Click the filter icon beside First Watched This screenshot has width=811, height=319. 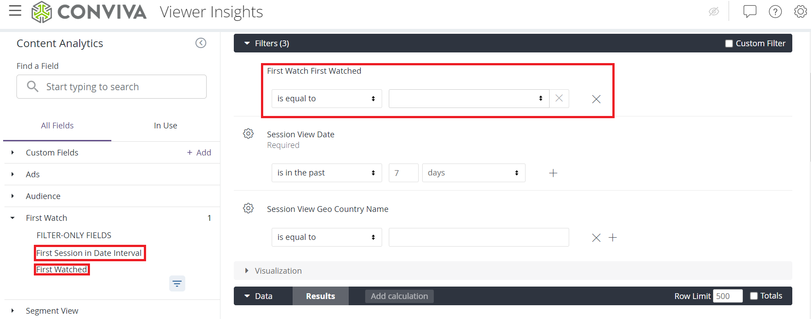coord(177,283)
